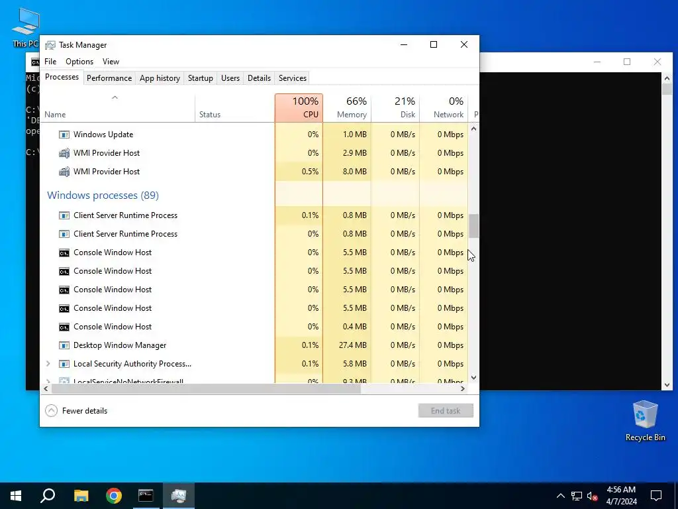The width and height of the screenshot is (678, 509).
Task: Select the Windows Update process row
Action: point(254,135)
